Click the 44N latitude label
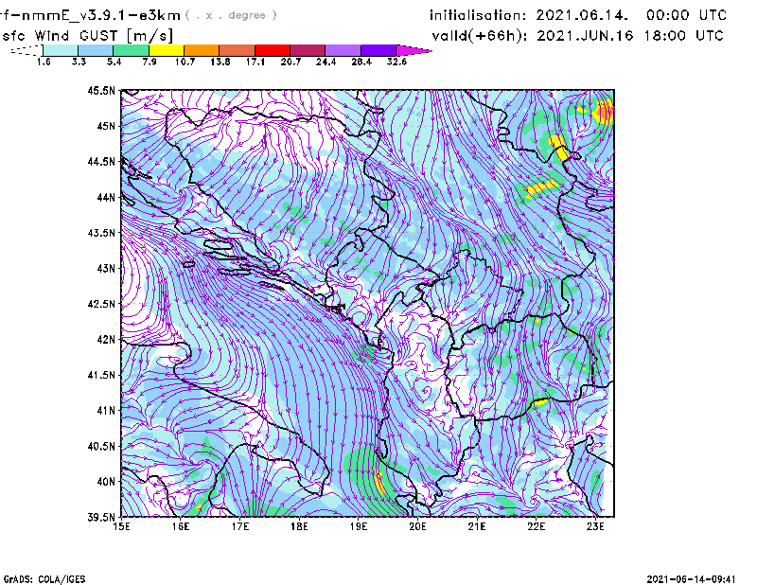 pyautogui.click(x=106, y=197)
